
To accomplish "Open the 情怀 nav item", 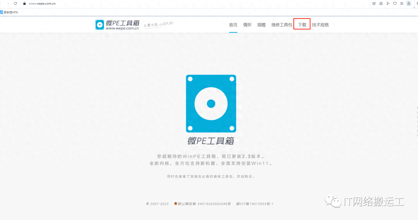I will [247, 25].
